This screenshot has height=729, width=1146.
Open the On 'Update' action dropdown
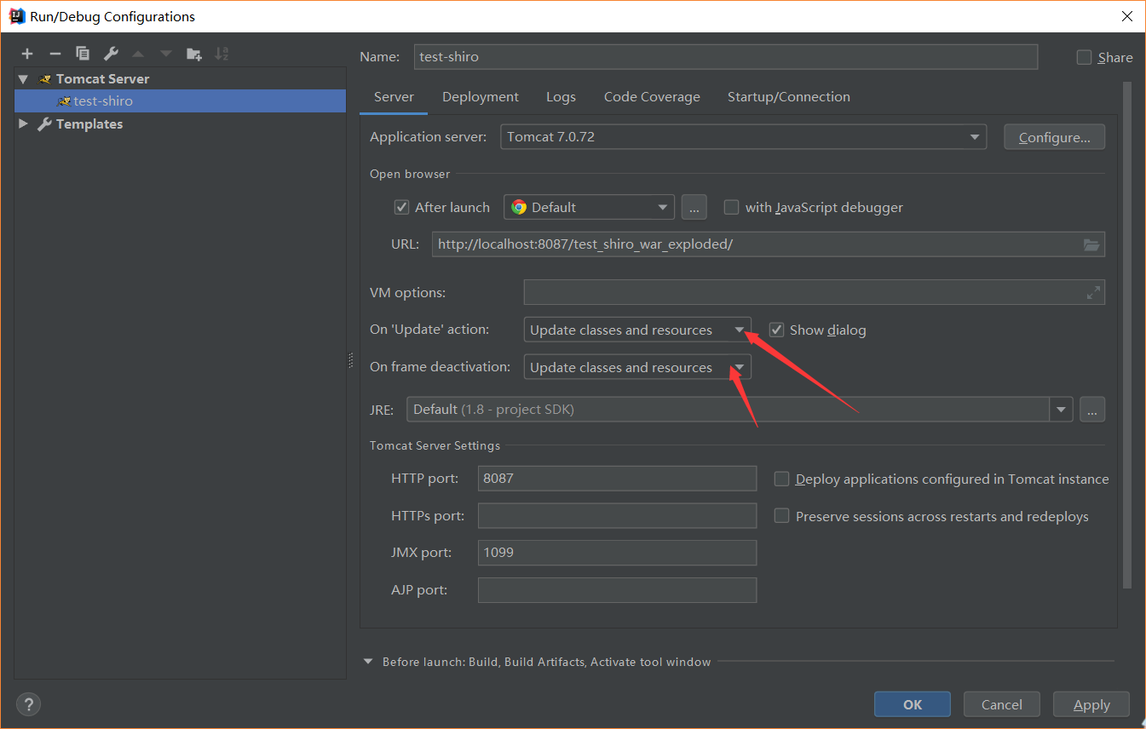coord(637,330)
